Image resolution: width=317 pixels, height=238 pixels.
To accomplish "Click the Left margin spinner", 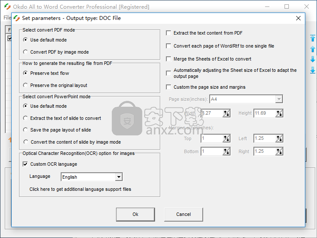I will click(279, 138).
